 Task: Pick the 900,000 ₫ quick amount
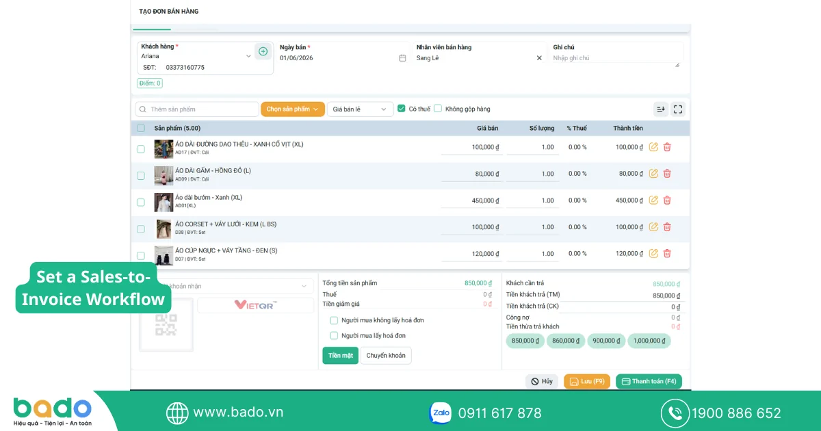(606, 341)
